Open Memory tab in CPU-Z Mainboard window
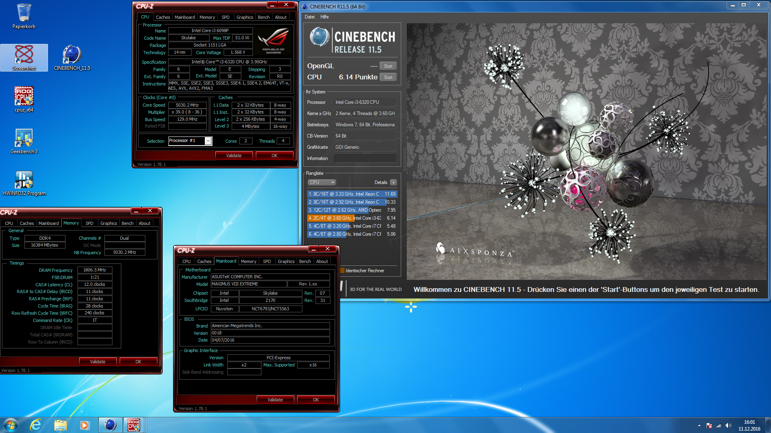 (x=249, y=261)
